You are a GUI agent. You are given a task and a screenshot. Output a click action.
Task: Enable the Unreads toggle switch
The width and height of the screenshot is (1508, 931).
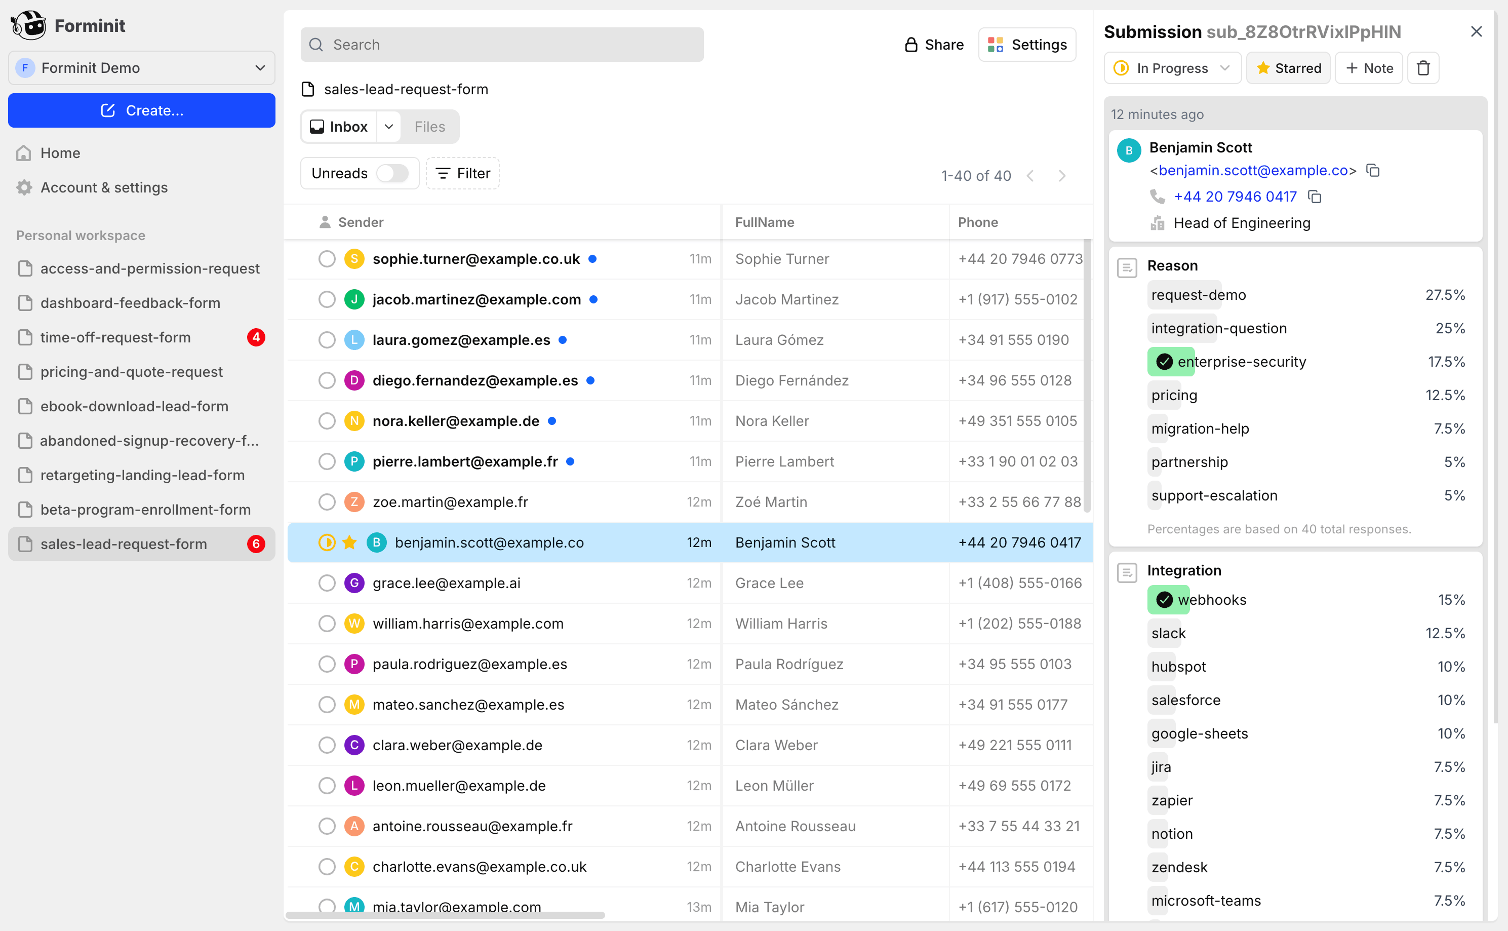[x=392, y=173]
